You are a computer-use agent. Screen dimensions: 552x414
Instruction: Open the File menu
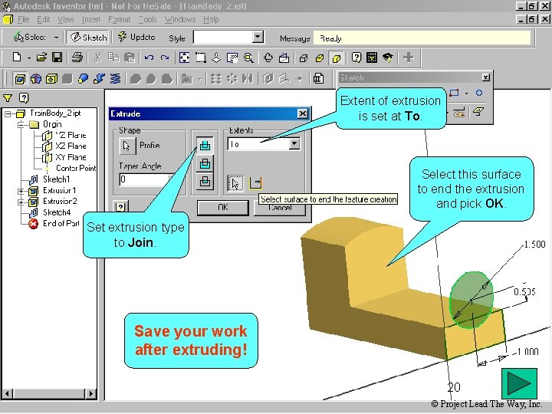(x=23, y=19)
